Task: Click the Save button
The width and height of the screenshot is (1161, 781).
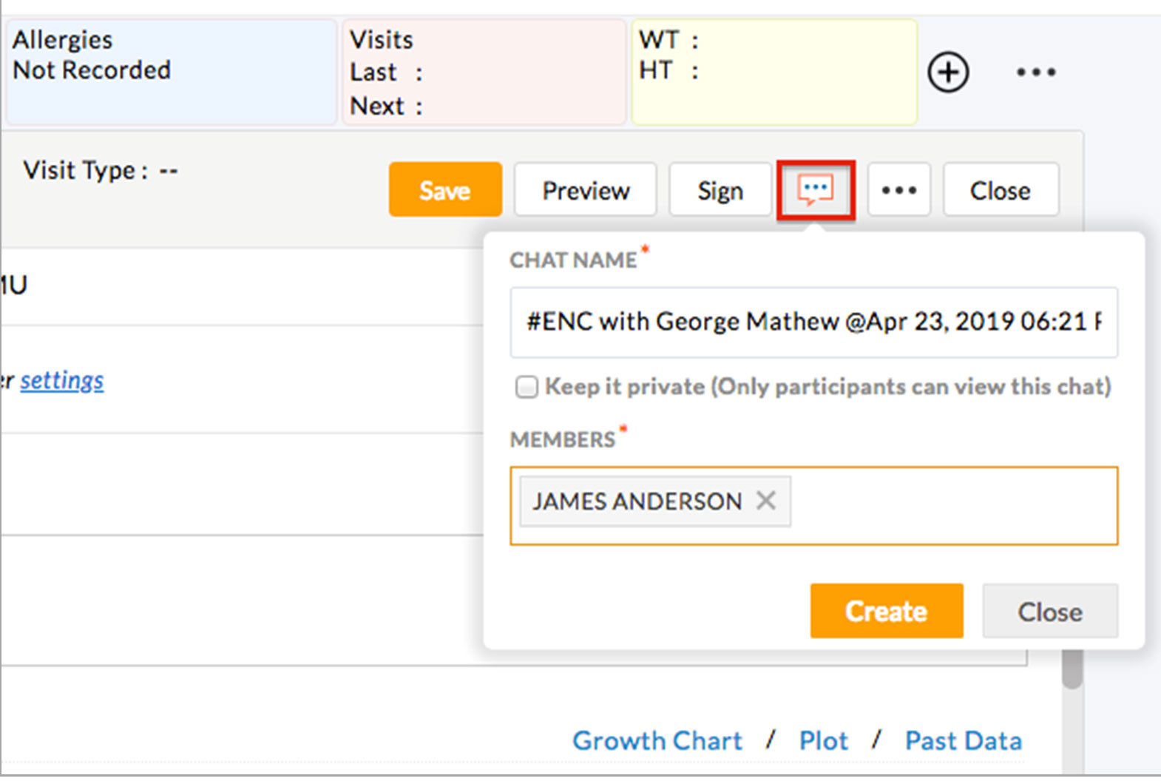Action: pos(445,191)
